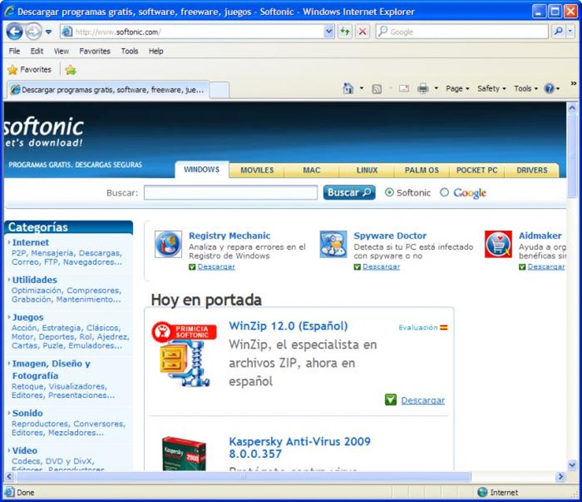Screen dimensions: 582x502
Task: Open the Page dropdown menu
Action: click(458, 89)
